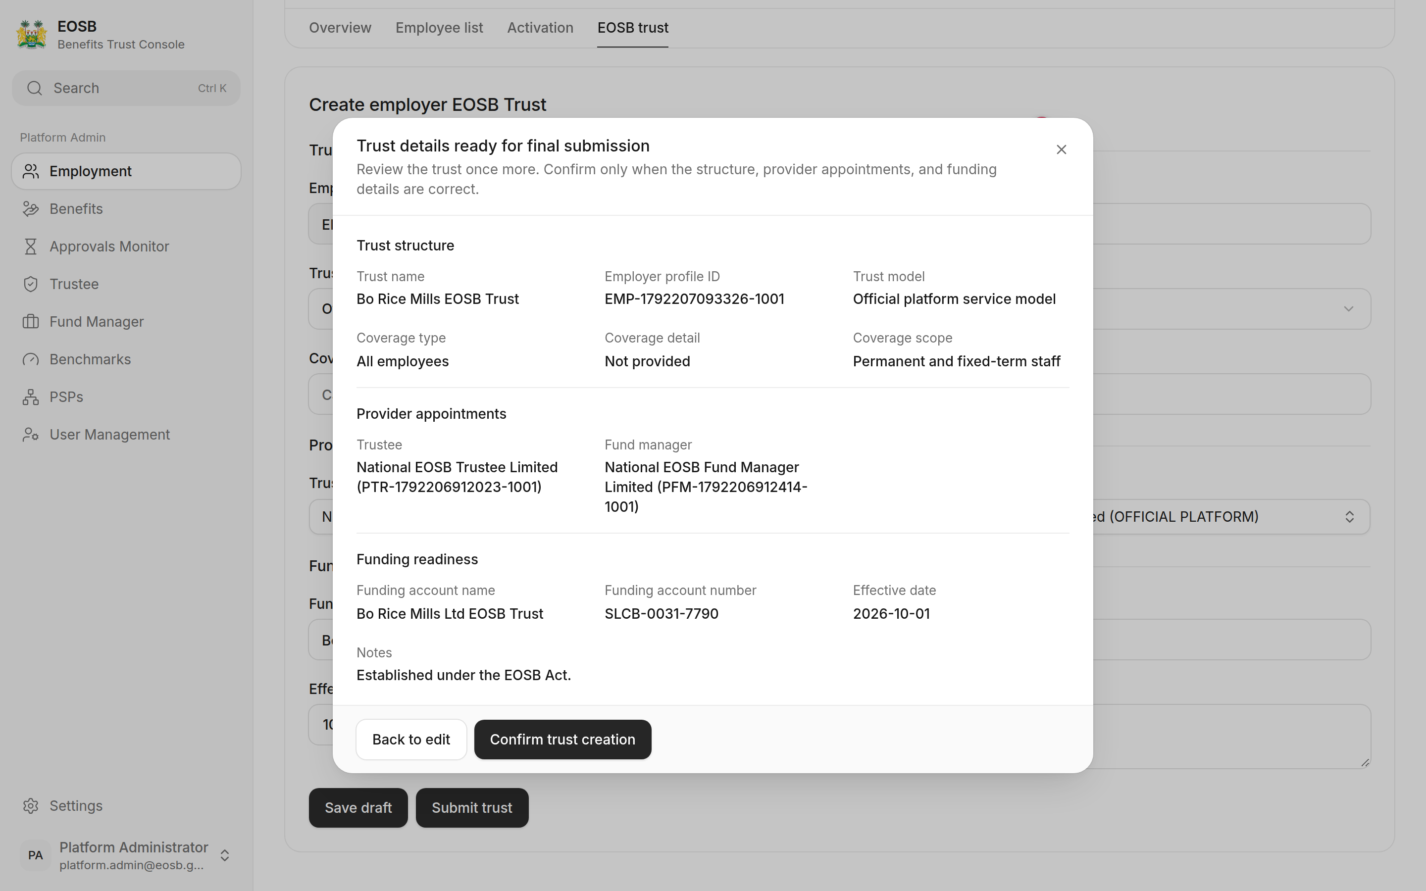Open the Activation tab
The height and width of the screenshot is (891, 1426).
tap(540, 28)
